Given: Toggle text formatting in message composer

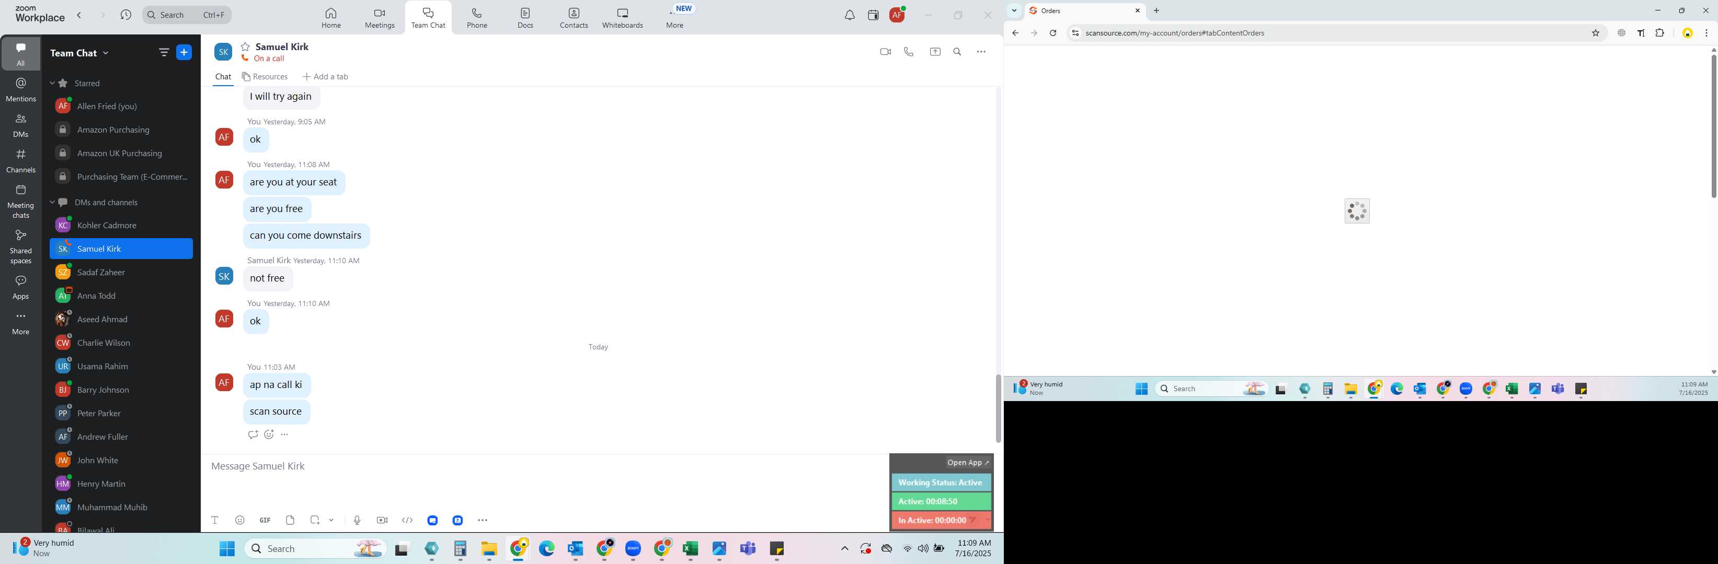Looking at the screenshot, I should 215,520.
